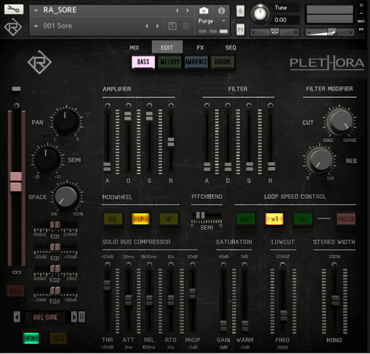Take a snapshot with the camera icon
The width and height of the screenshot is (370, 354).
coord(204,10)
